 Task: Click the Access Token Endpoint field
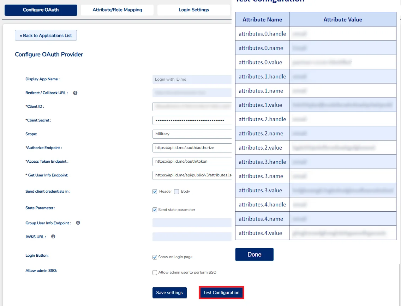(192, 162)
